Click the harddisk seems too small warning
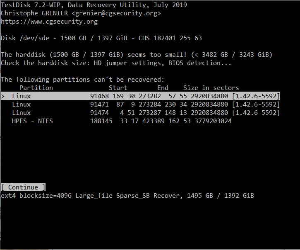The height and width of the screenshot is (250, 300). [x=137, y=55]
